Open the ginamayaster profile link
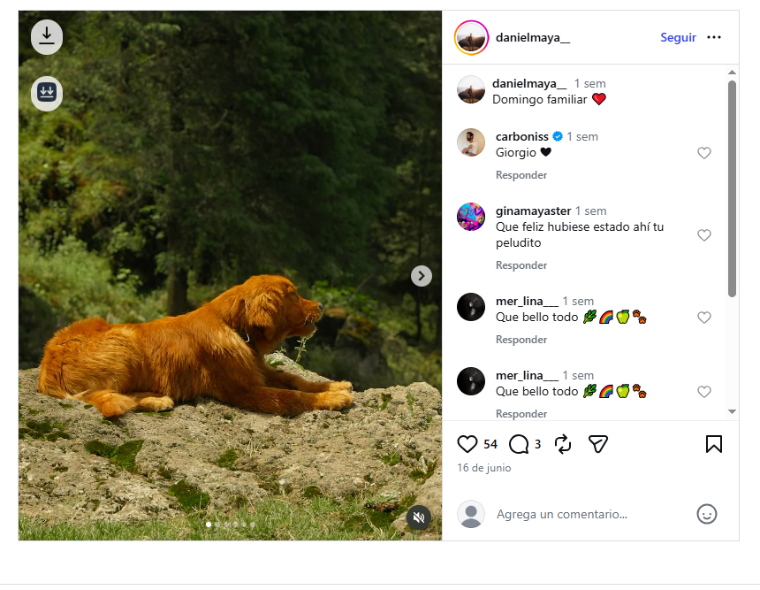 point(533,211)
